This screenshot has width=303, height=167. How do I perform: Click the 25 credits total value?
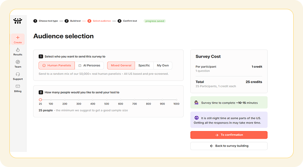coord(254,82)
